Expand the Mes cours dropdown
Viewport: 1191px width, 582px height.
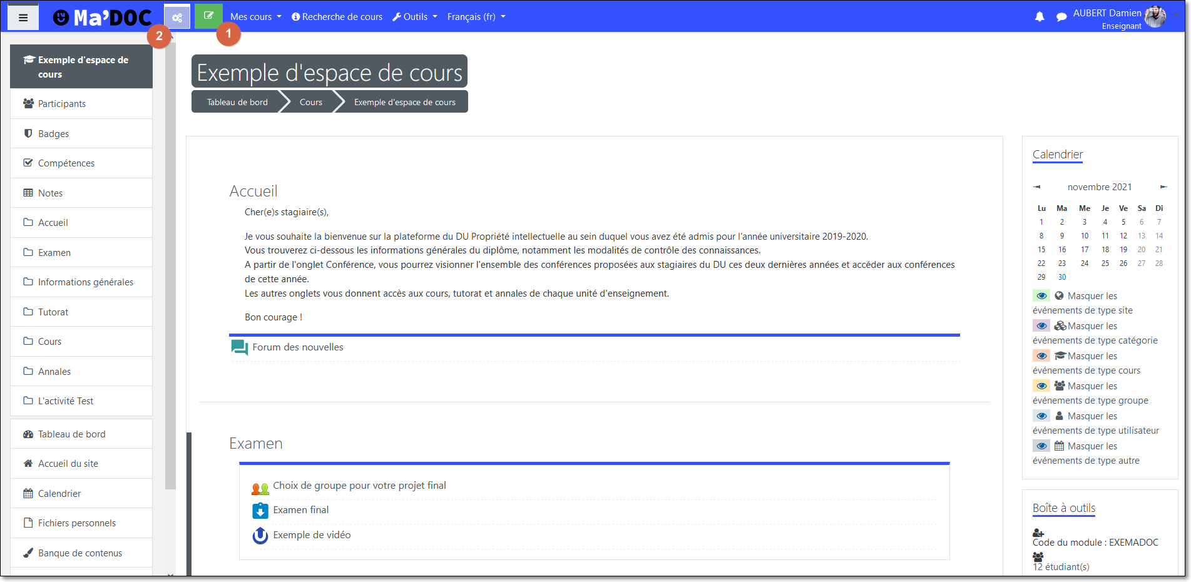point(255,17)
